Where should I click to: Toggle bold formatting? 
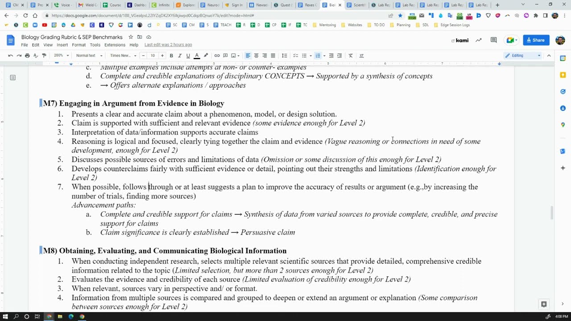pyautogui.click(x=171, y=56)
